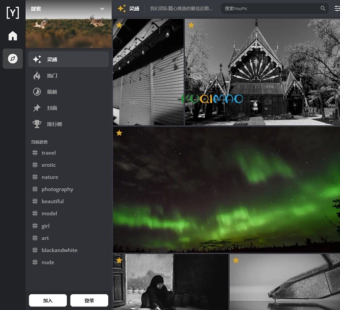
Task: Open the erotic hashtag trend
Action: 44,165
